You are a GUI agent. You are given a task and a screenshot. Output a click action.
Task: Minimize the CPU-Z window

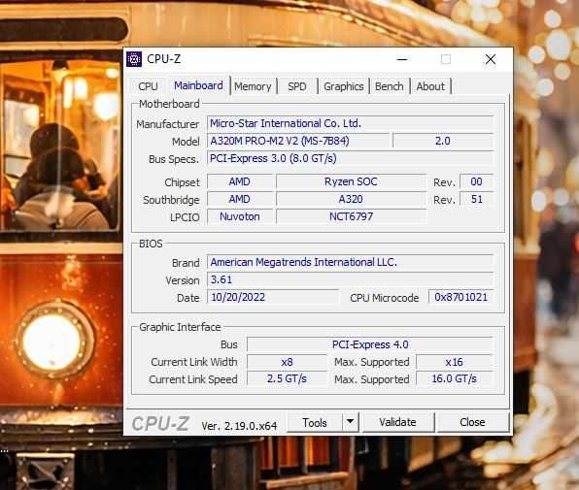point(402,59)
